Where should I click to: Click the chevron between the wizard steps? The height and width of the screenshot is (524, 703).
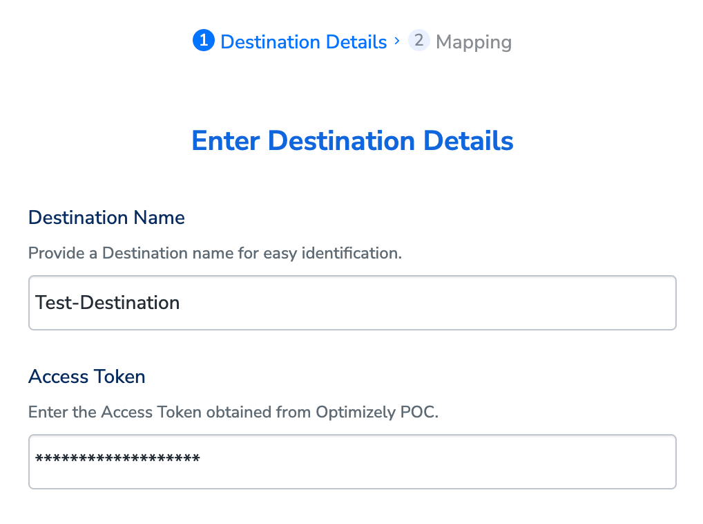point(397,41)
